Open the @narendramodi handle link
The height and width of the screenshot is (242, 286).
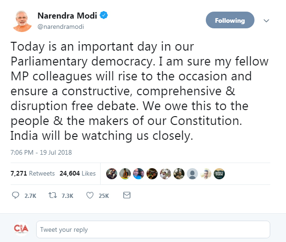tap(61, 26)
